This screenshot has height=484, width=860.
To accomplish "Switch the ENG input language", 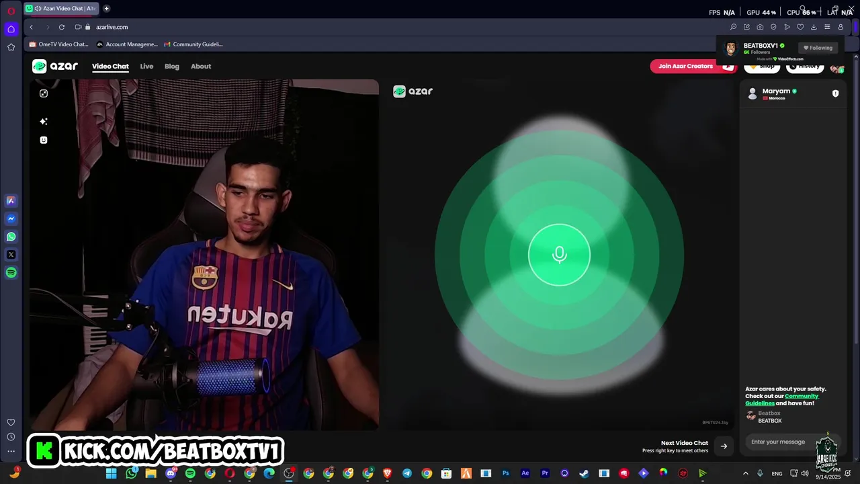I will pos(777,473).
